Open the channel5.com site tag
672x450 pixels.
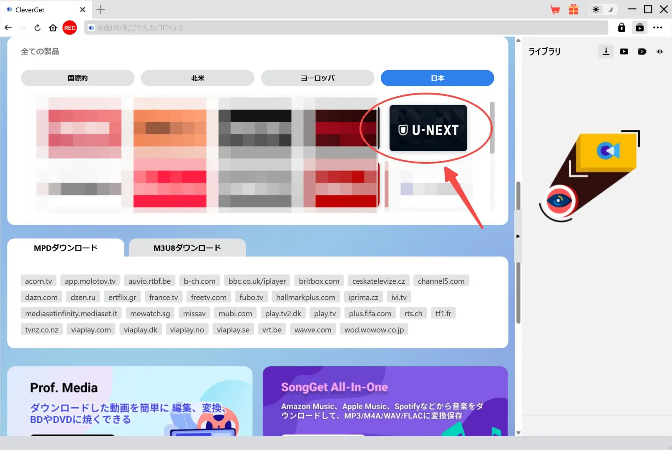(441, 281)
